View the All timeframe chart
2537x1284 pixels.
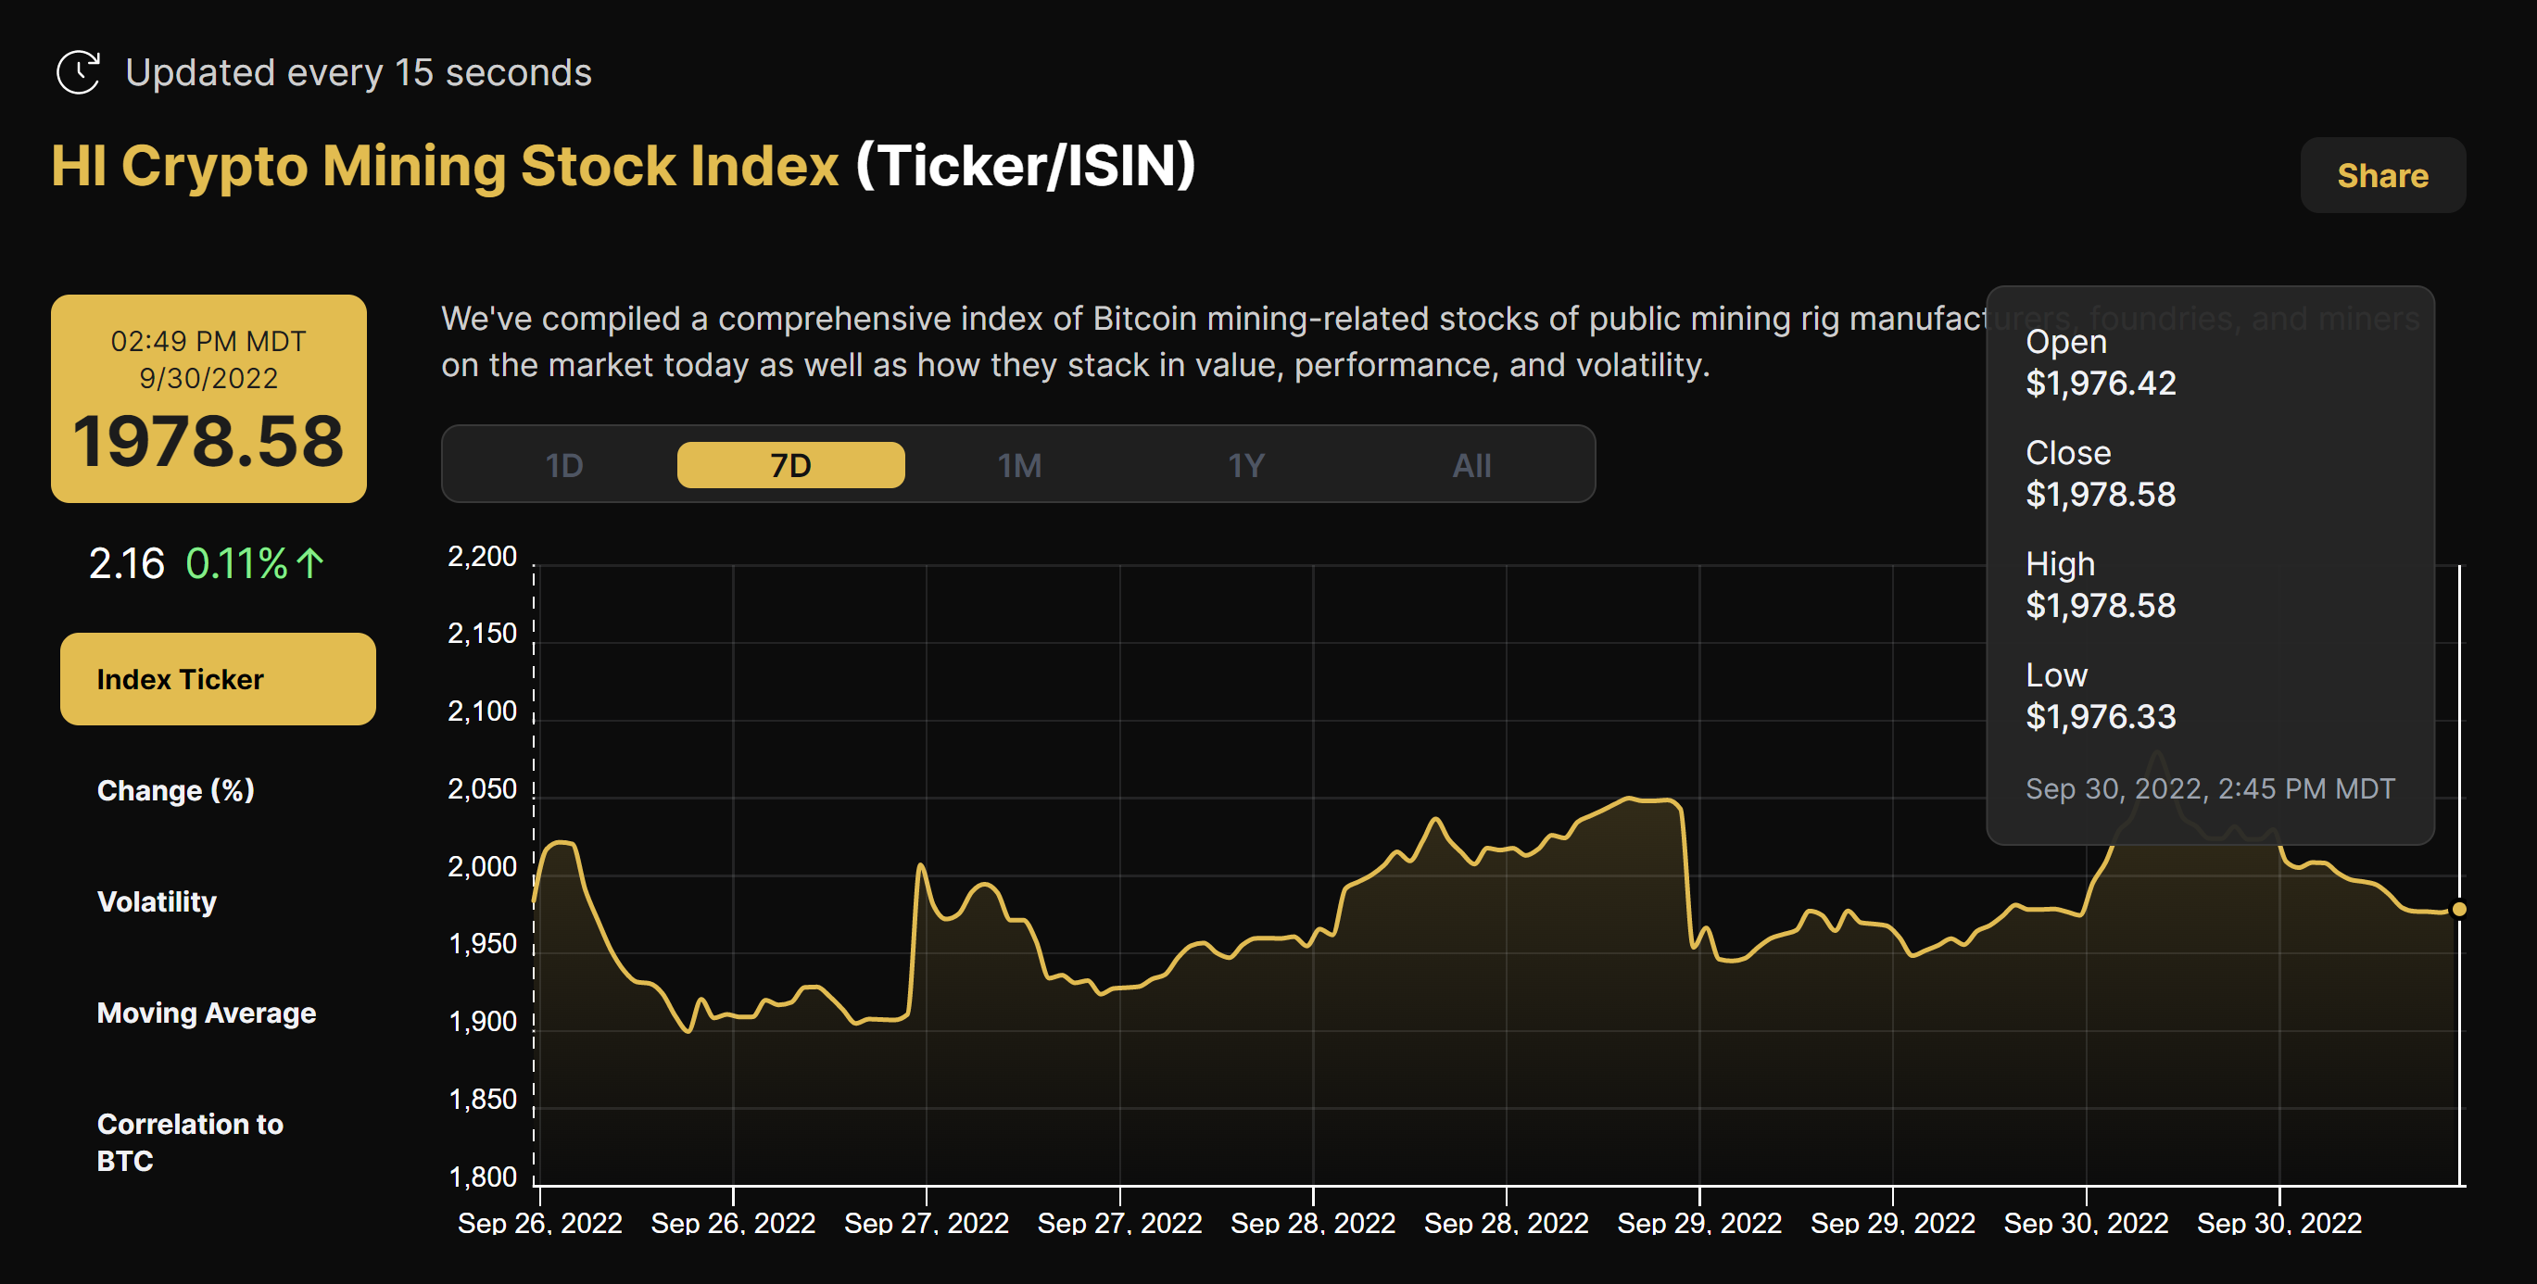[1471, 464]
